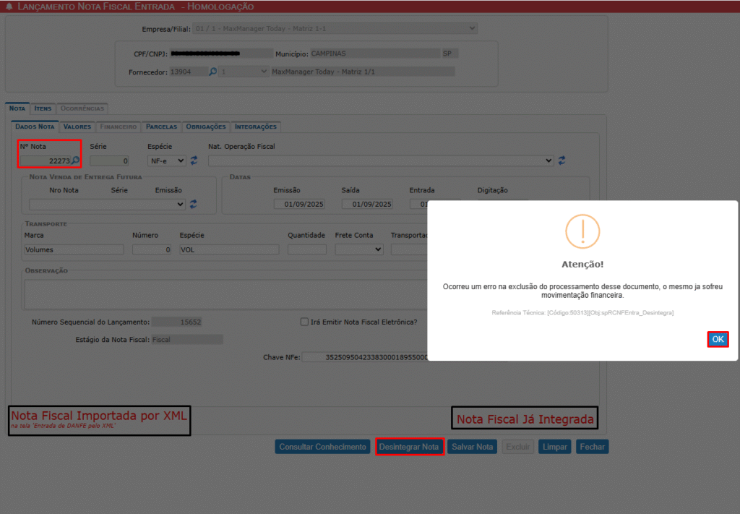Viewport: 740px width, 514px height.
Task: Expand the Espécie NF-e dropdown
Action: click(x=167, y=160)
